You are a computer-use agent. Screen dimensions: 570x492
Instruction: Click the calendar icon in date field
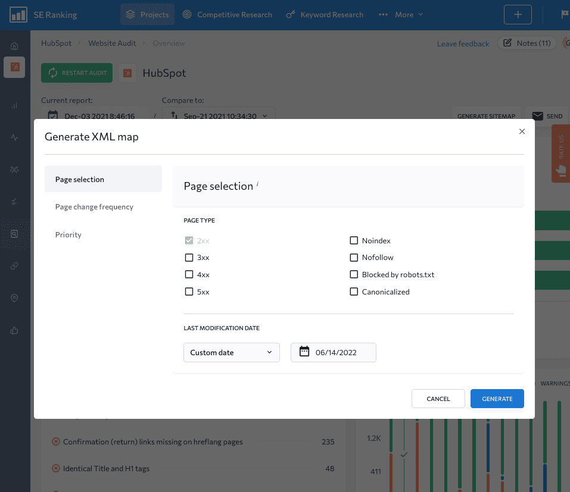point(304,352)
